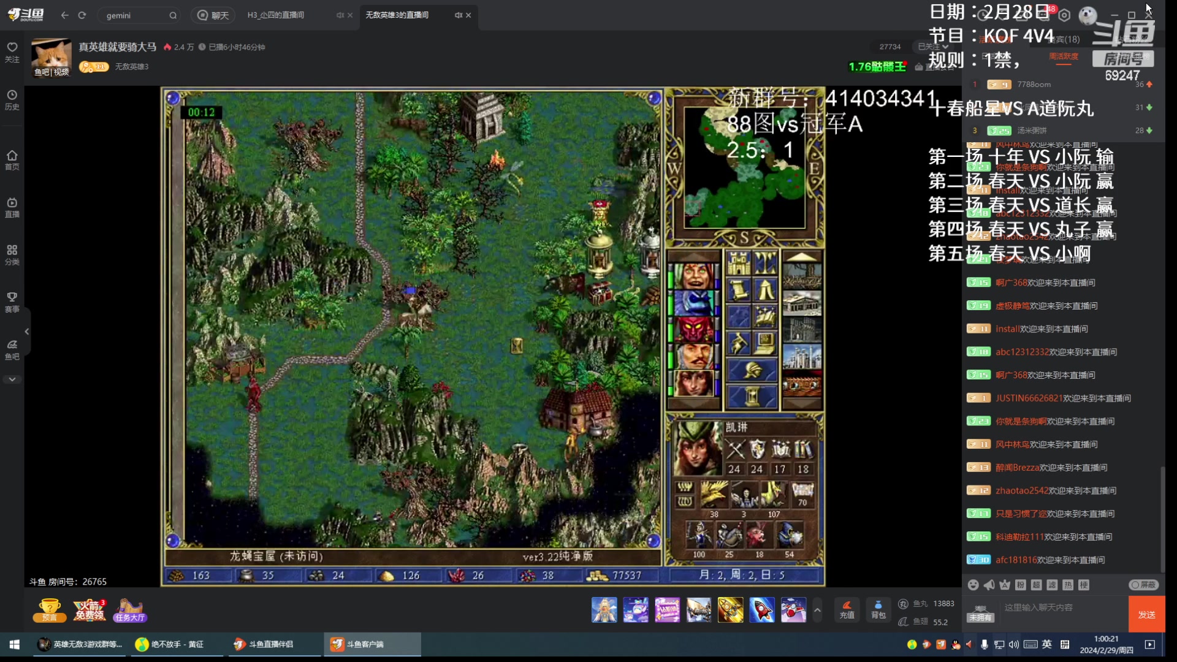1177x662 pixels.
Task: Open the emoji picker in the chat toolbar
Action: (973, 585)
